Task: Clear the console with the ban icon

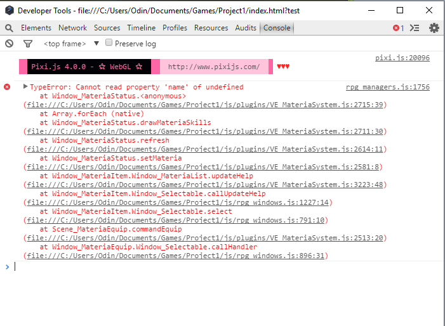Action: pyautogui.click(x=9, y=44)
